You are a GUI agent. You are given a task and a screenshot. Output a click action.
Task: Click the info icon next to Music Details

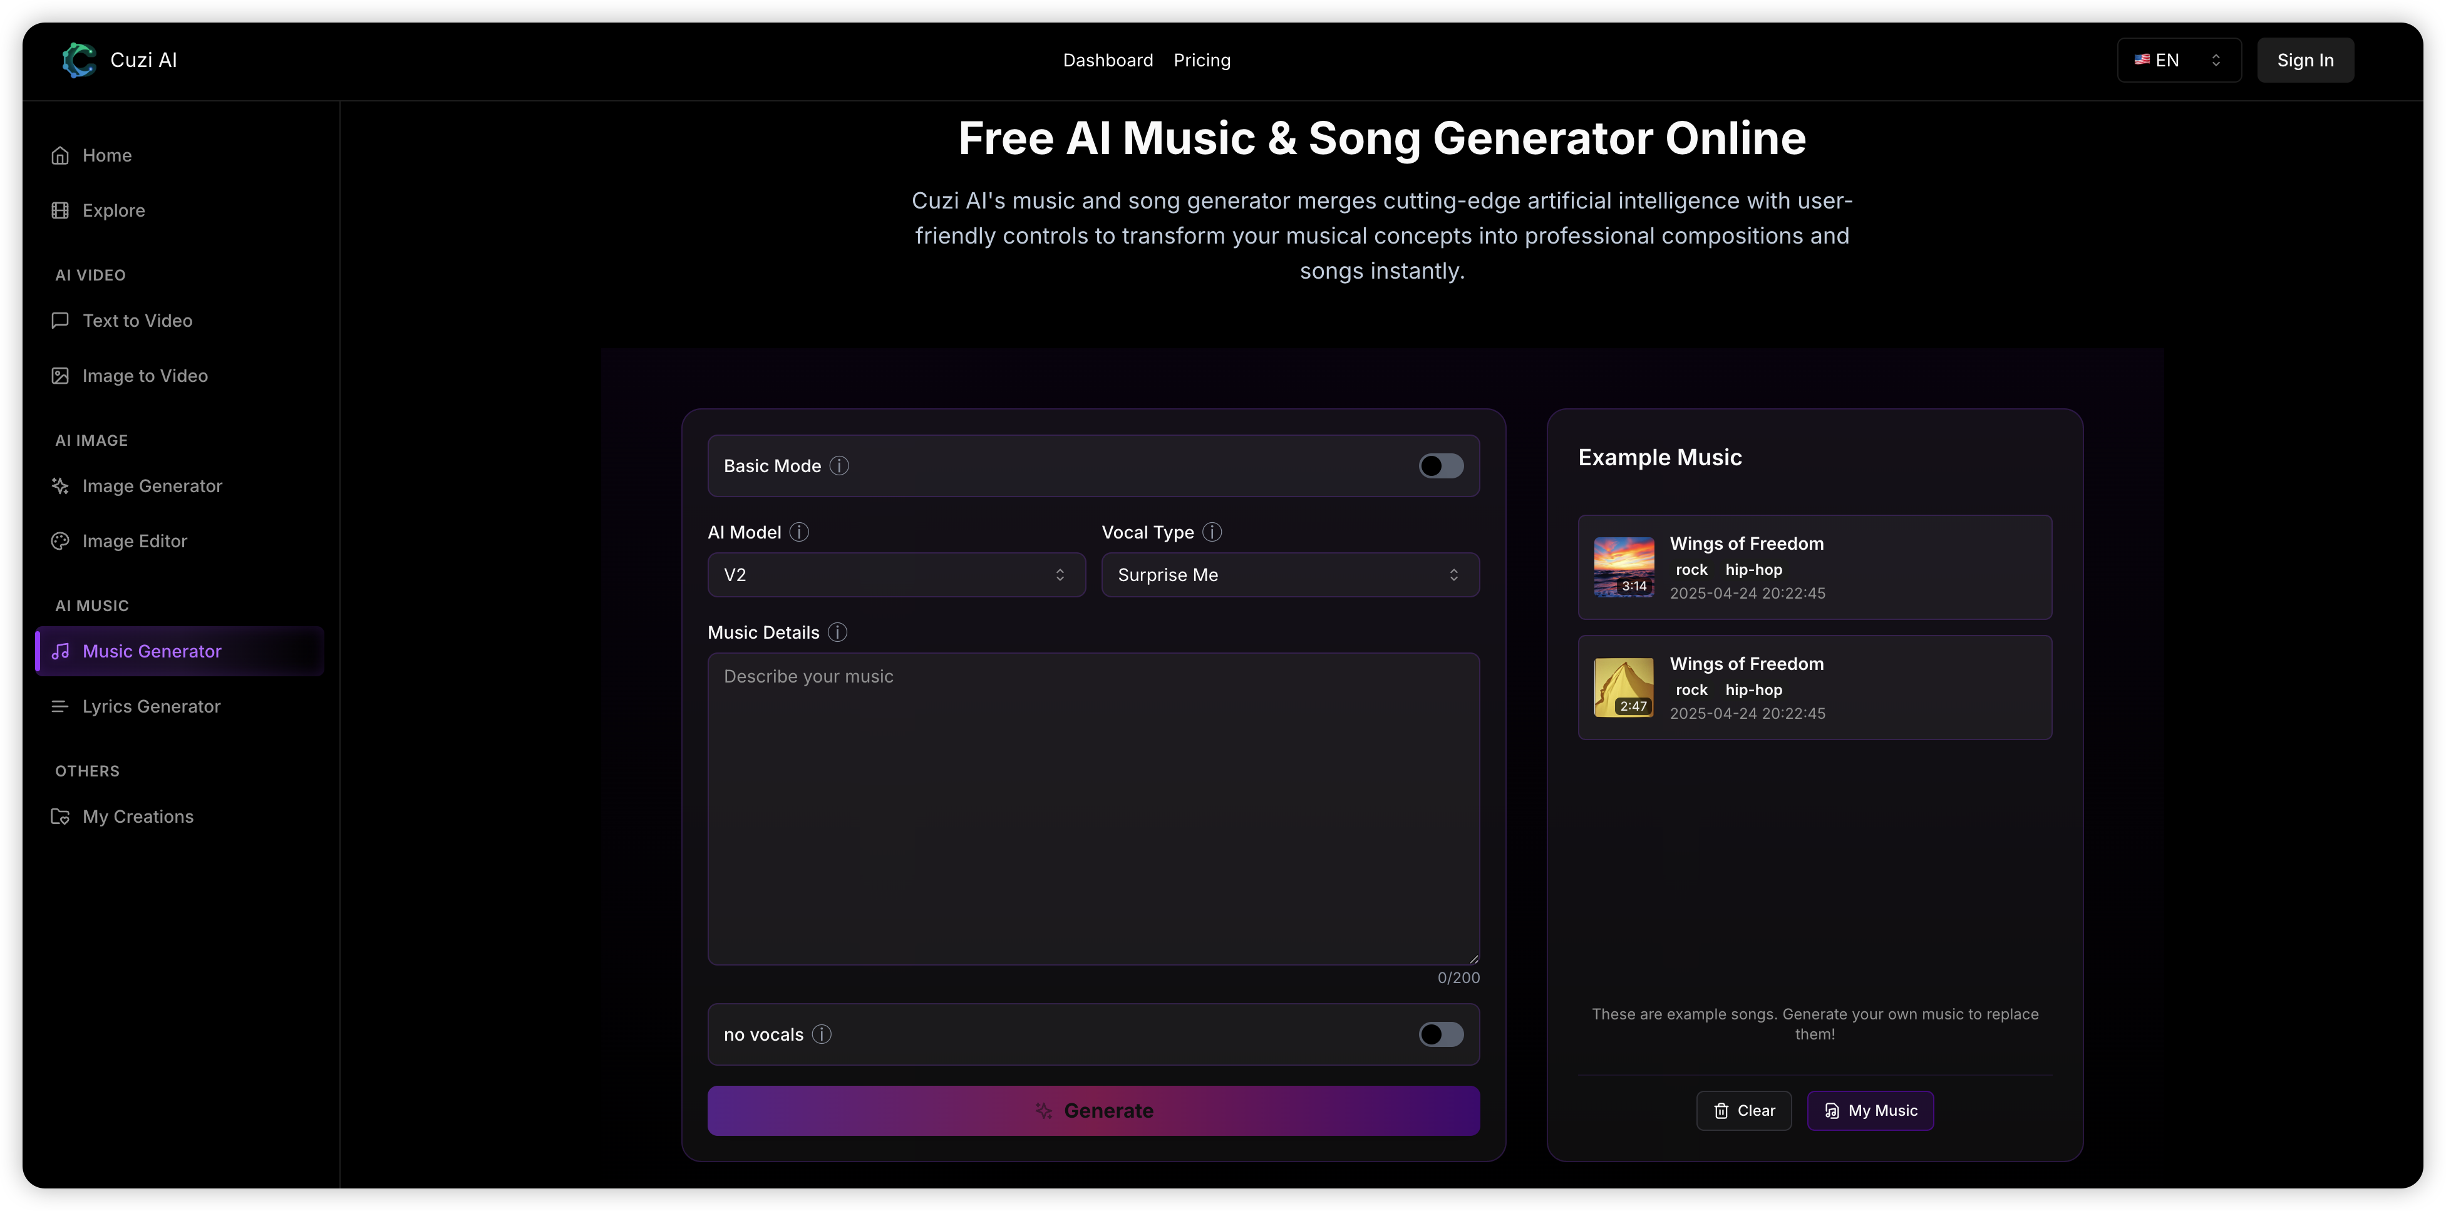[x=837, y=632]
